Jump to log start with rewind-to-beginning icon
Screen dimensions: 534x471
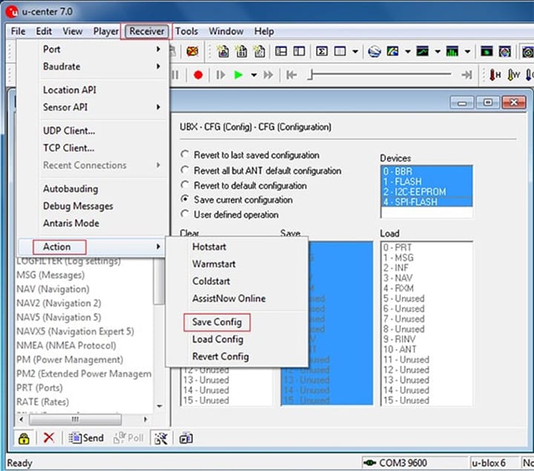click(291, 75)
